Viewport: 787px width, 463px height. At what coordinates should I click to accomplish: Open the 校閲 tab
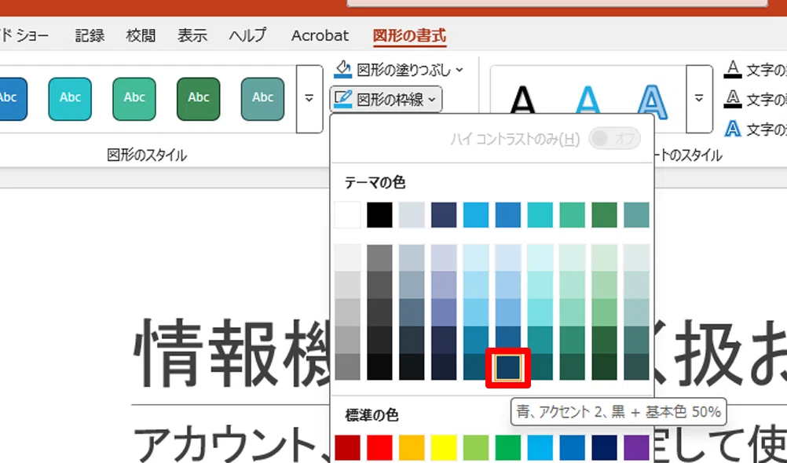(141, 35)
